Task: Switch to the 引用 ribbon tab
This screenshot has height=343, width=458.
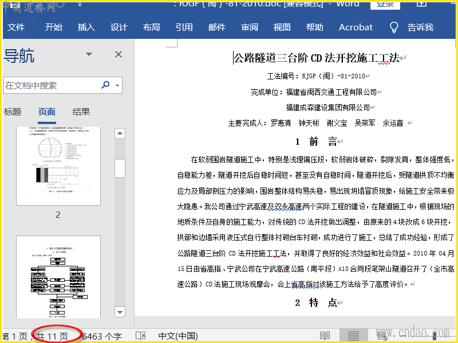Action: pyautogui.click(x=184, y=27)
